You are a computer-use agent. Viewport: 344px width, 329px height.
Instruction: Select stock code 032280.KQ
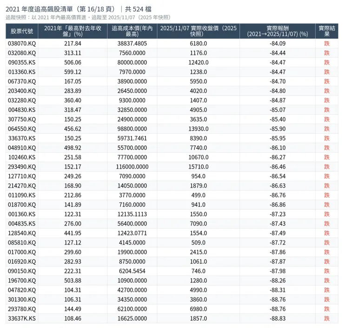tap(22, 100)
